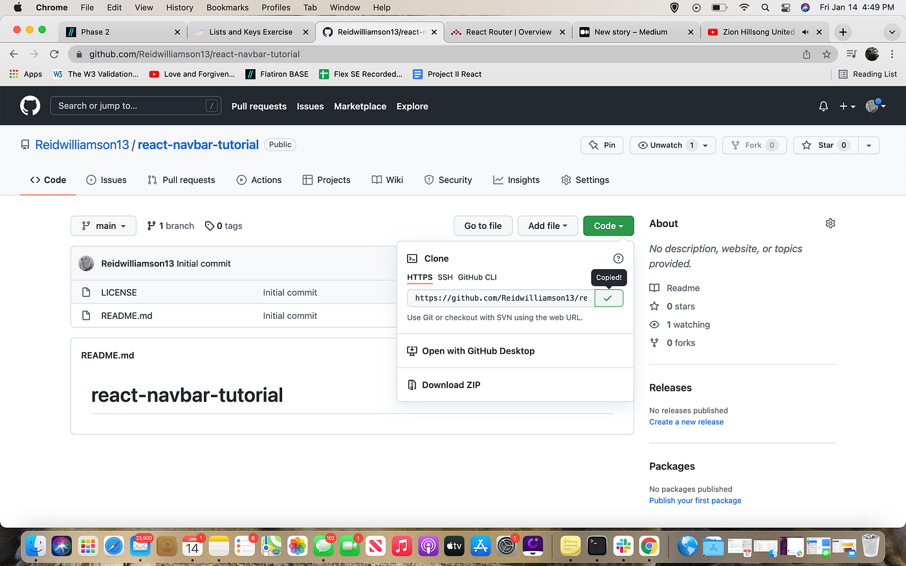Click the About settings gear icon
The image size is (906, 566).
830,223
